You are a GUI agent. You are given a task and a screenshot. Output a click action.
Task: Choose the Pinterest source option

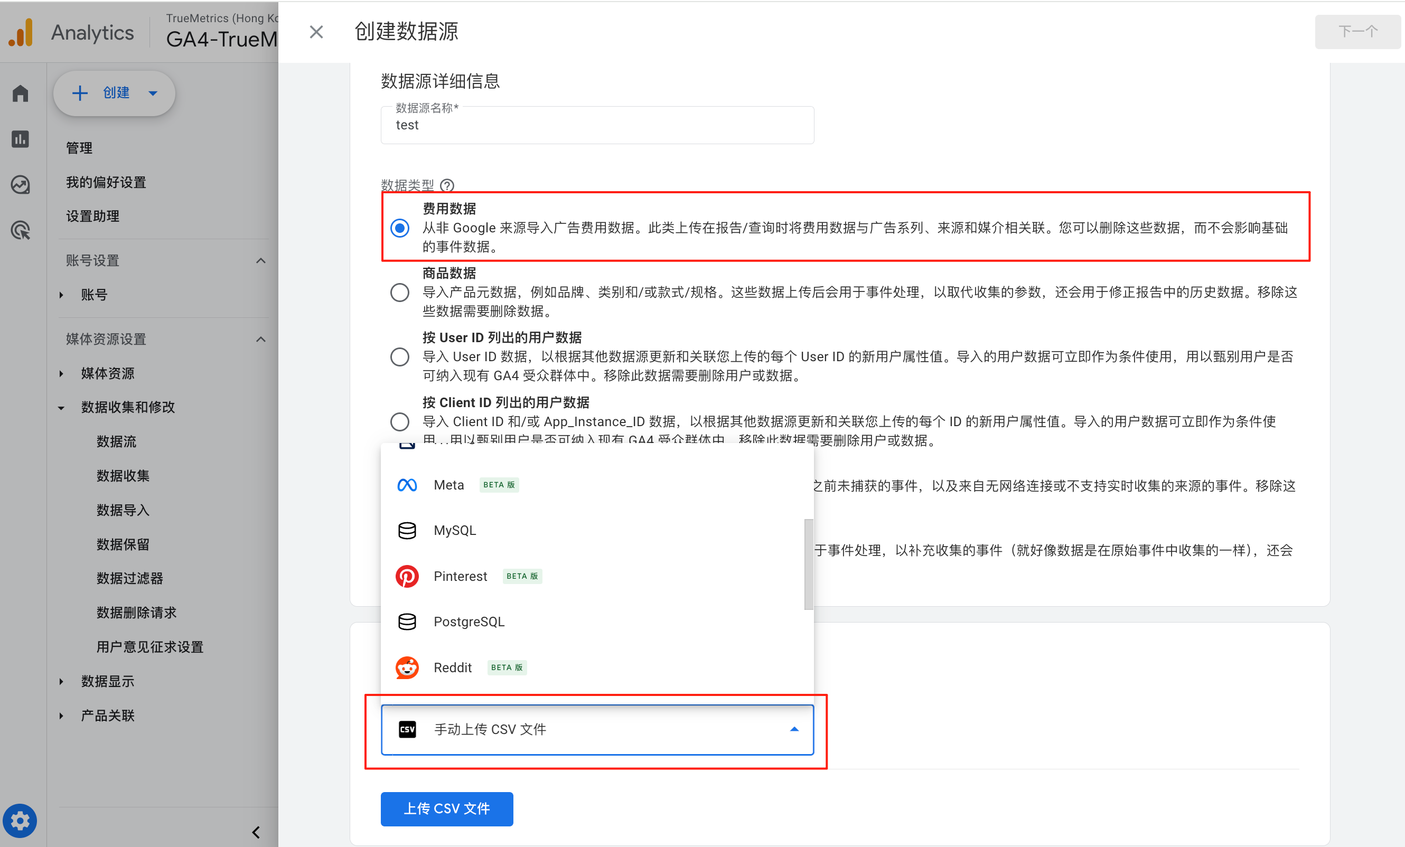click(460, 576)
